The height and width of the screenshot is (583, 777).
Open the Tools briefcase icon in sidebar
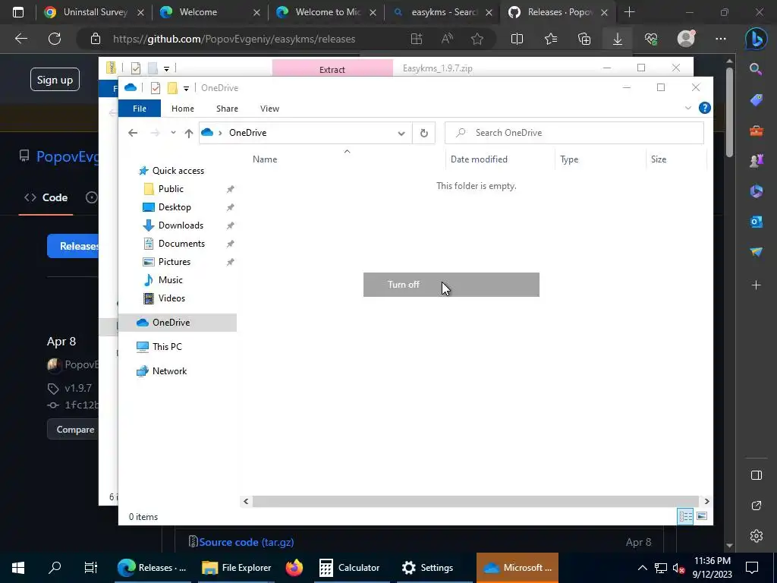(757, 131)
